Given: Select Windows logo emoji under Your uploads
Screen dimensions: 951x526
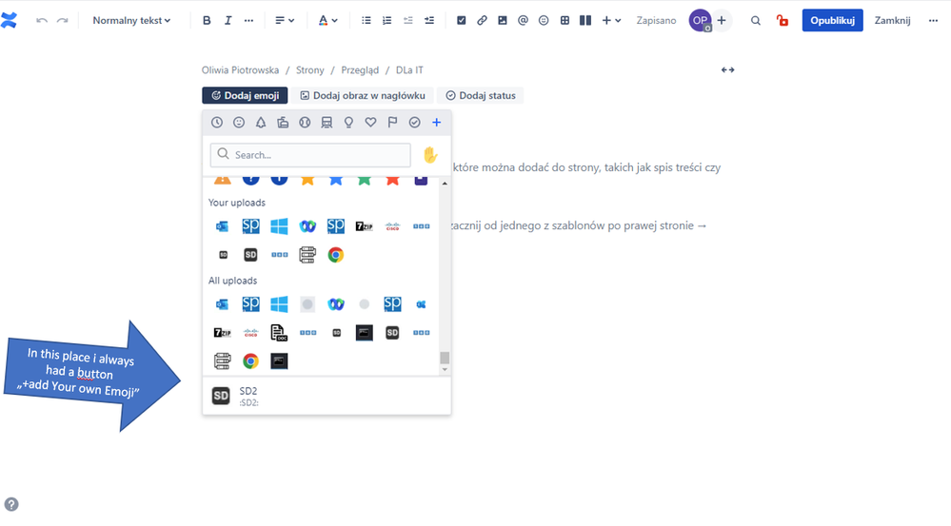Looking at the screenshot, I should click(x=279, y=226).
